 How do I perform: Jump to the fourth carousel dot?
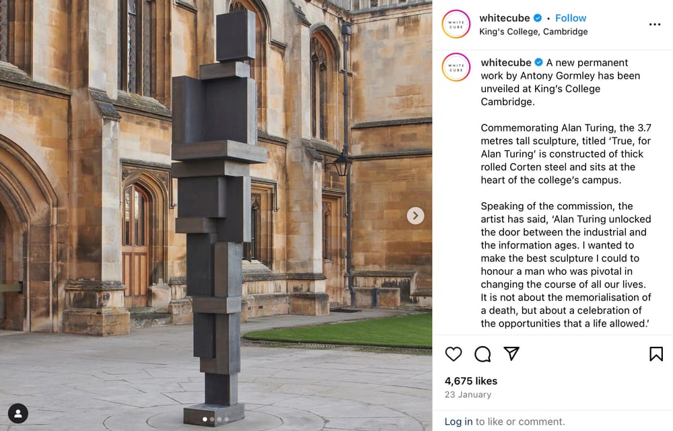coord(227,419)
